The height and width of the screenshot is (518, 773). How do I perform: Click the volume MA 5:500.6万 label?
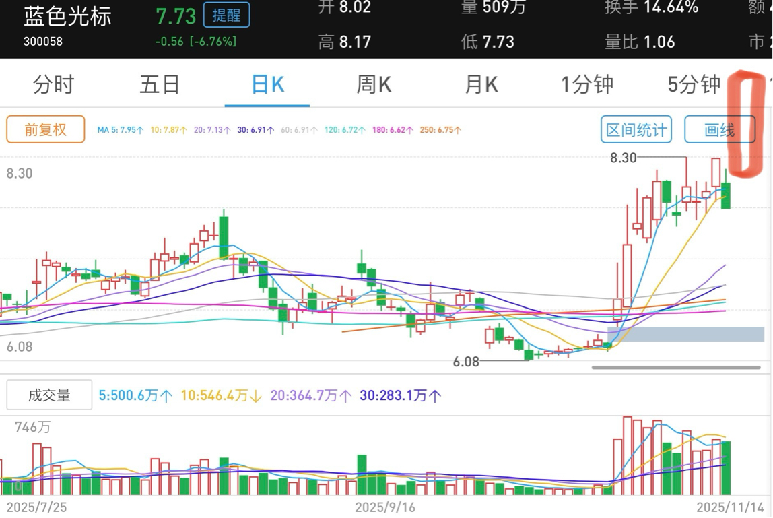(x=135, y=395)
